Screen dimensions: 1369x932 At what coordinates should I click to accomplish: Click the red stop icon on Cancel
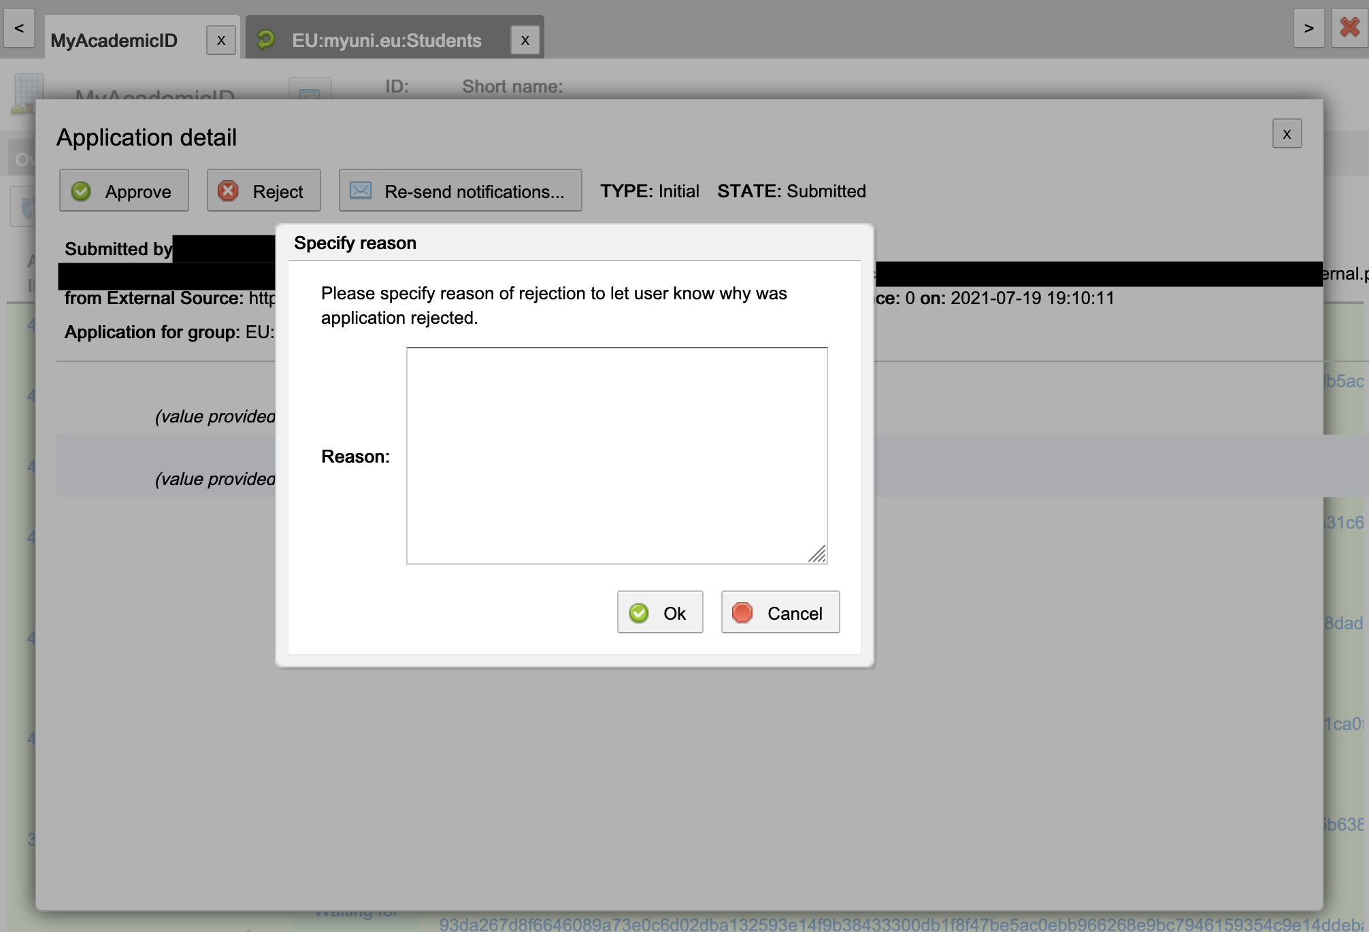(x=742, y=613)
